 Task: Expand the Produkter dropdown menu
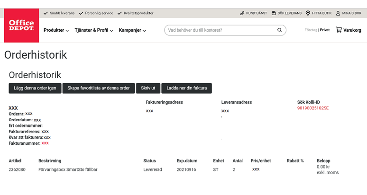tap(56, 30)
